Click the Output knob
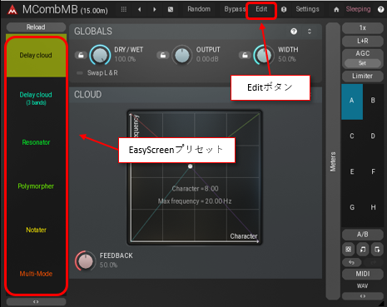The width and height of the screenshot is (387, 307). (182, 55)
